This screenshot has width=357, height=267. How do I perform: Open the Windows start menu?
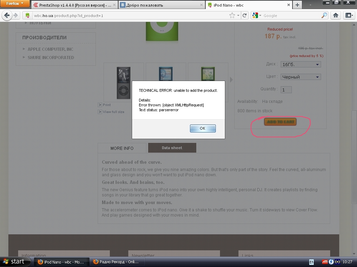15,261
